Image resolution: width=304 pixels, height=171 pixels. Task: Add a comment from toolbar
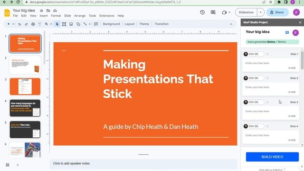pos(96,24)
